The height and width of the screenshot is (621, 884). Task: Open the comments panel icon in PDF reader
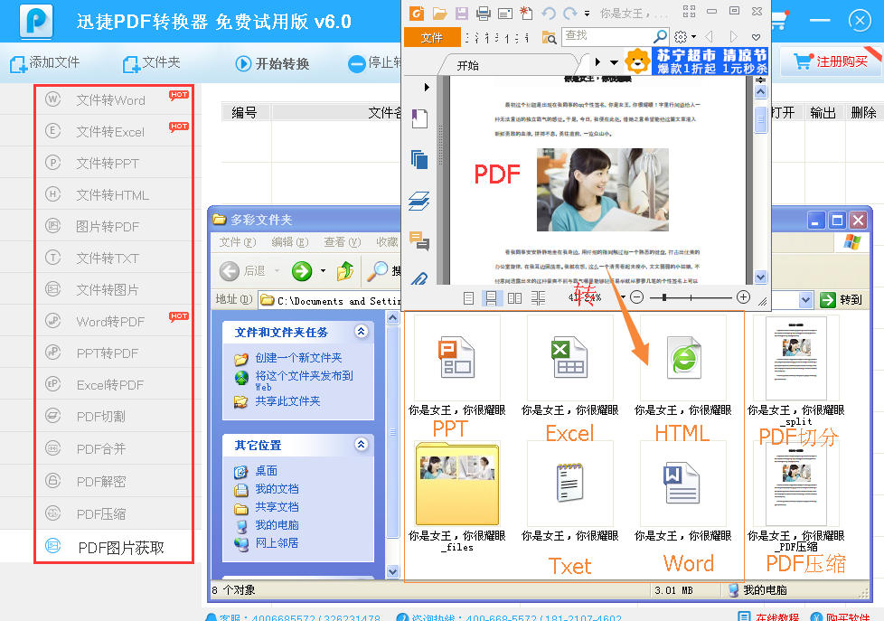point(419,240)
